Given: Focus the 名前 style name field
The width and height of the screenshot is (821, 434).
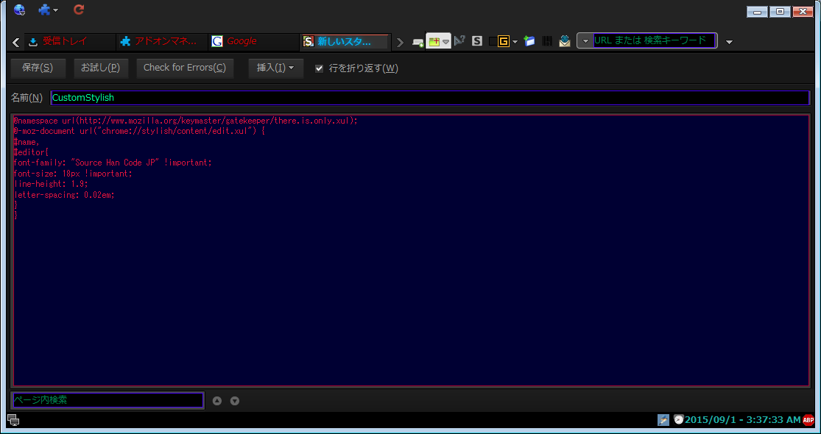Looking at the screenshot, I should pos(429,98).
